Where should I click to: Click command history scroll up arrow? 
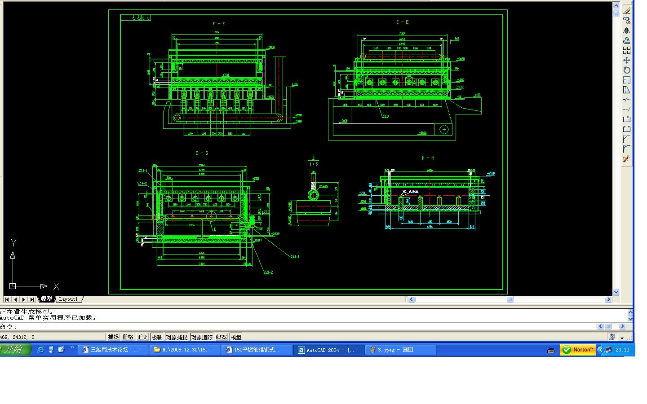click(x=630, y=312)
